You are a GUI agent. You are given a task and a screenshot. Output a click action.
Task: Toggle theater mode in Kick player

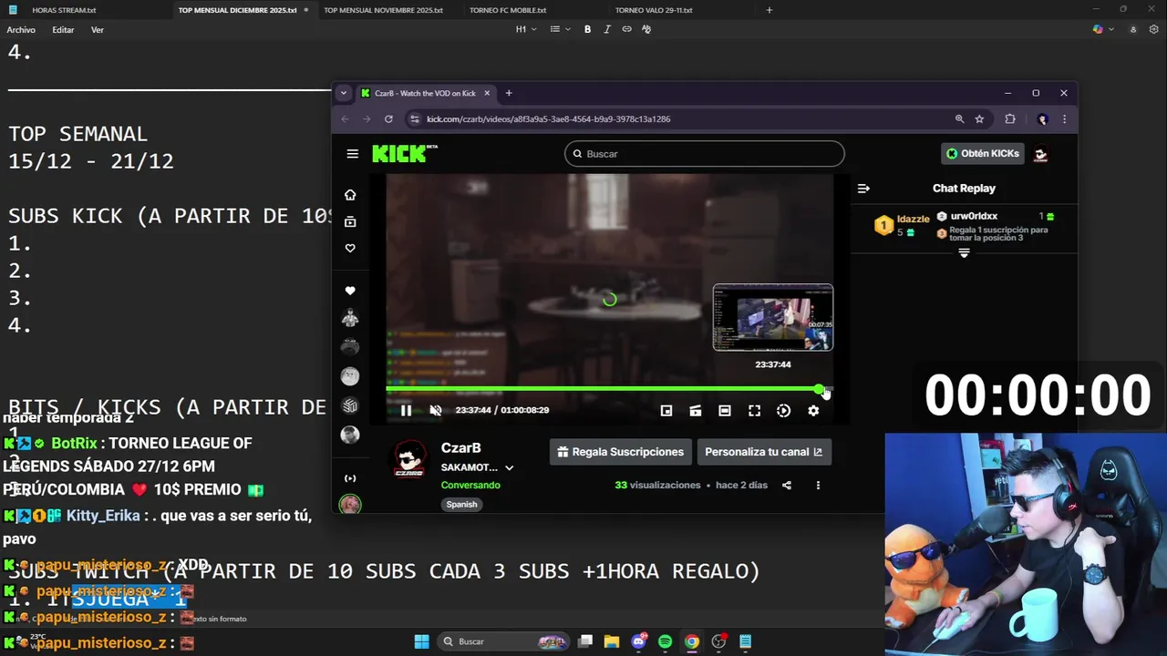pyautogui.click(x=725, y=411)
